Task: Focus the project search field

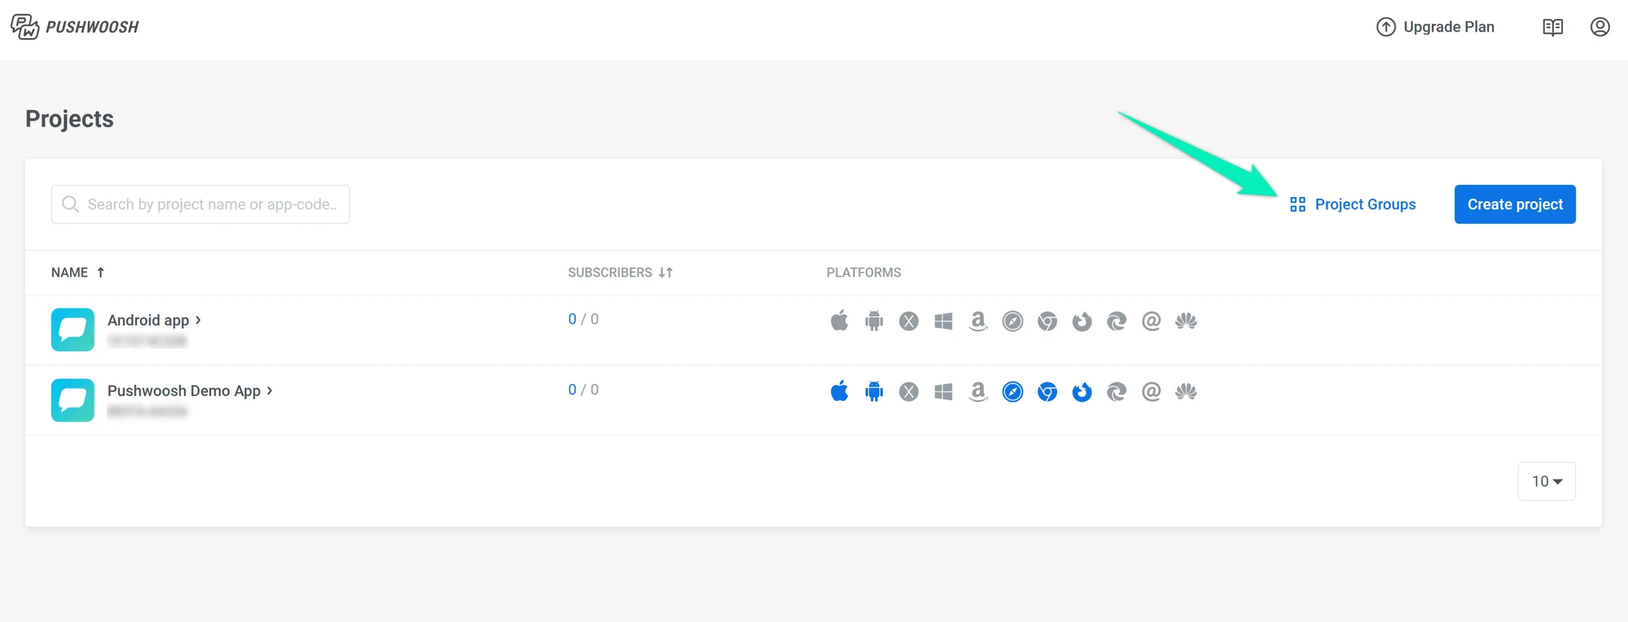Action: point(200,204)
